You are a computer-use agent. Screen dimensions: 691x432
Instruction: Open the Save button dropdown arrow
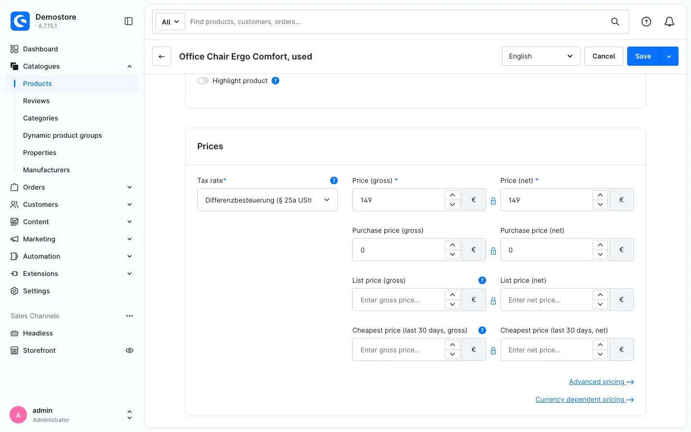point(669,56)
